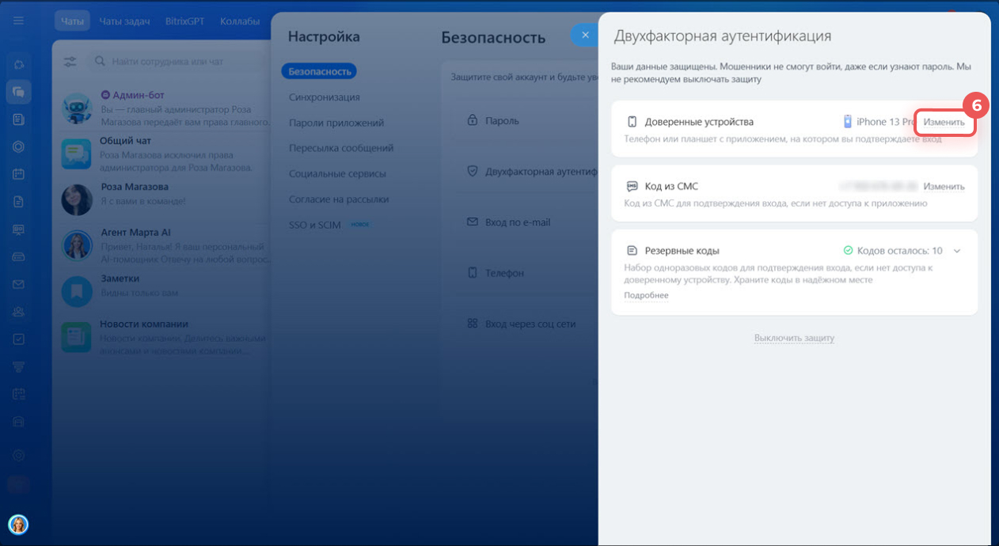The image size is (999, 546).
Task: Switch to the 'Чаты задач' tab
Action: click(x=124, y=21)
